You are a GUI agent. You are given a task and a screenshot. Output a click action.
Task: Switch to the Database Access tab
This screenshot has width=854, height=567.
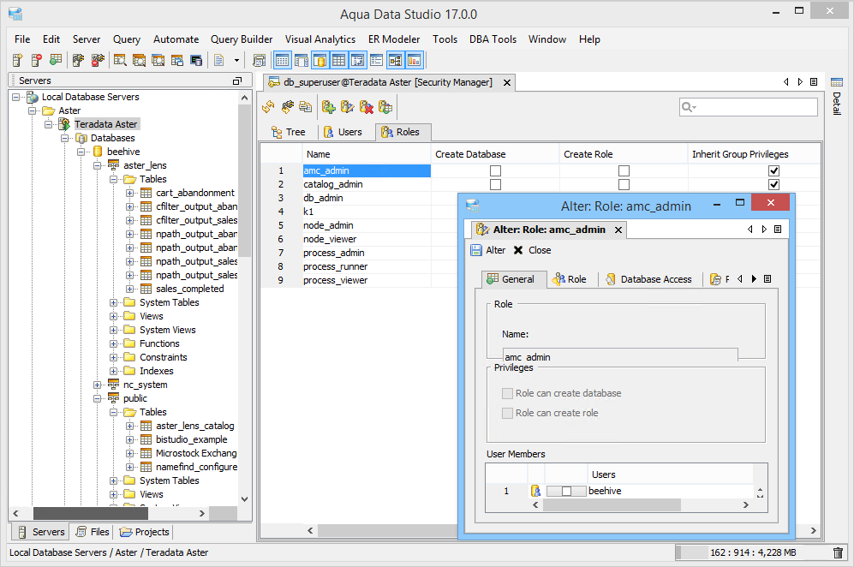(649, 279)
